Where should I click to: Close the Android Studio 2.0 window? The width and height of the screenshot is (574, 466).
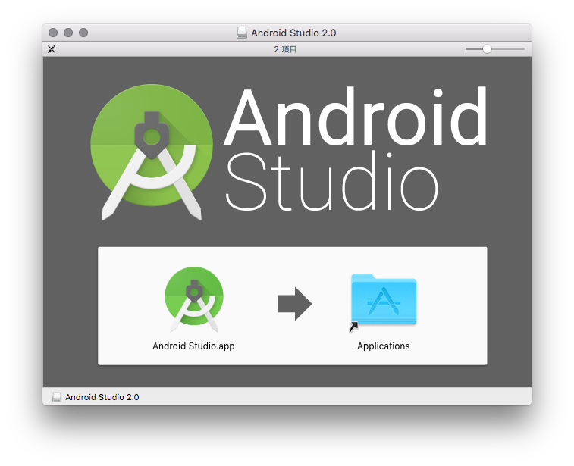tap(53, 33)
